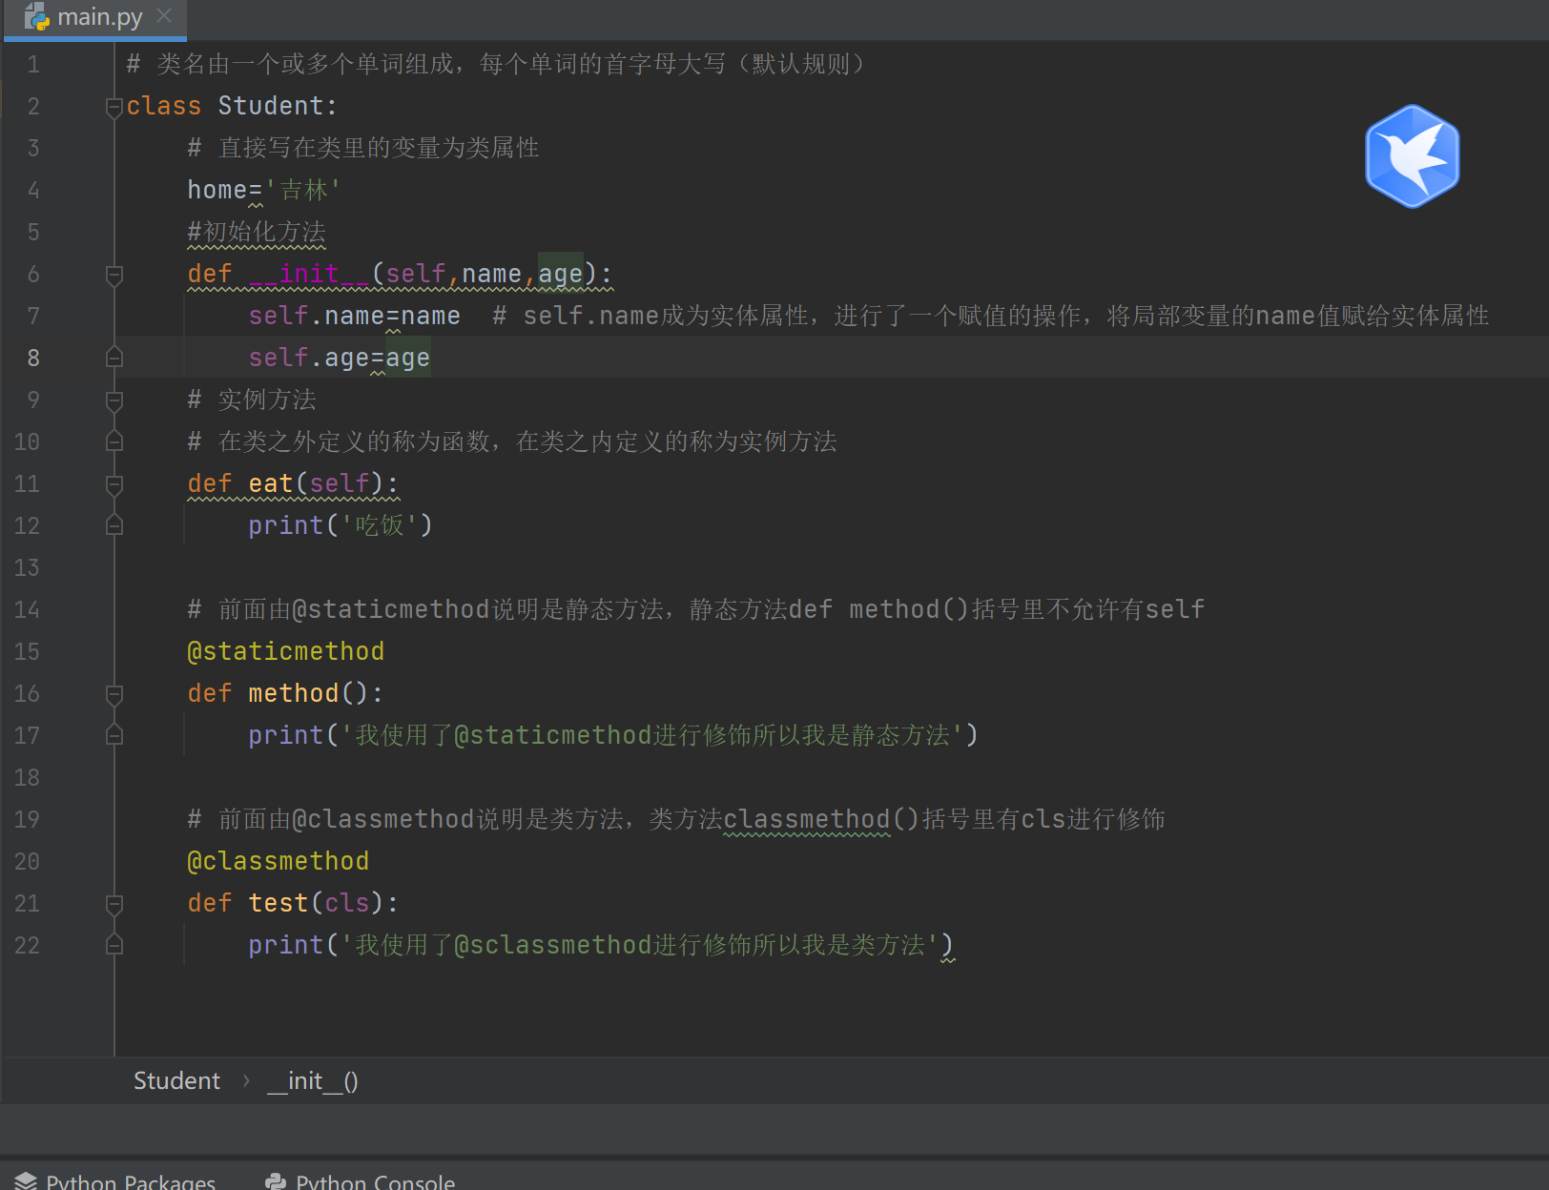Click line number 22 in the gutter
The height and width of the screenshot is (1190, 1549).
tap(27, 946)
